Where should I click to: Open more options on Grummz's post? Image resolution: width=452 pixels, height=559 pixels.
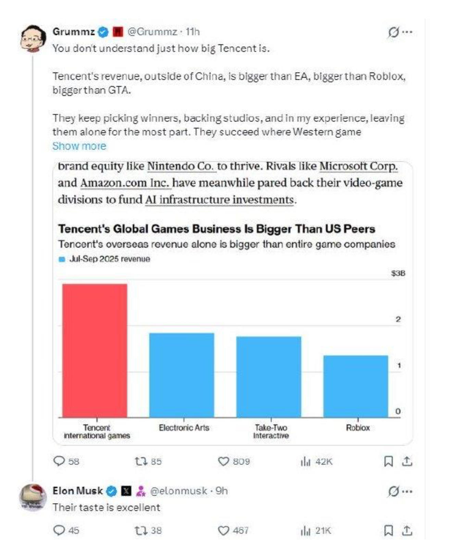[x=407, y=32]
